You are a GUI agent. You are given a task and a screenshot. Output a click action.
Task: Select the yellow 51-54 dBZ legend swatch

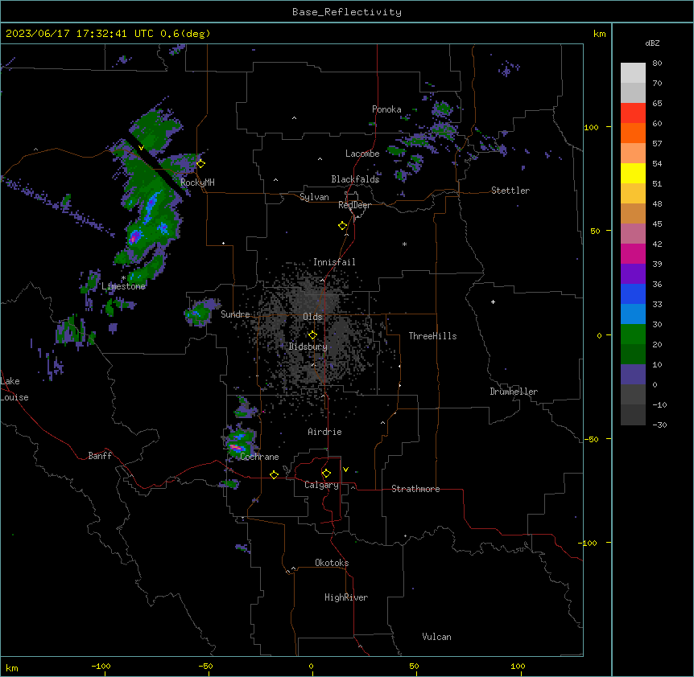(633, 173)
